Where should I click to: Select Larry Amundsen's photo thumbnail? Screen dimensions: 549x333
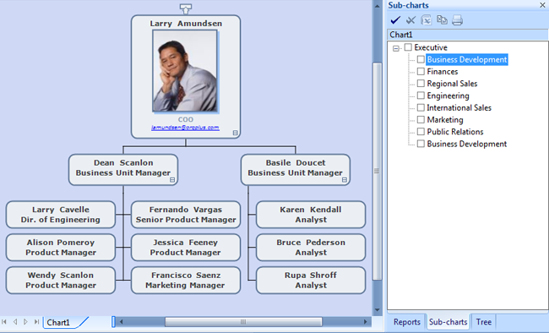(x=185, y=71)
